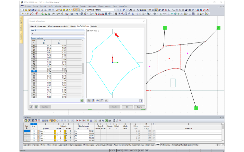244x152 pixels.
Task: Click the third view icon below pattern preview
Action: [x=97, y=100]
